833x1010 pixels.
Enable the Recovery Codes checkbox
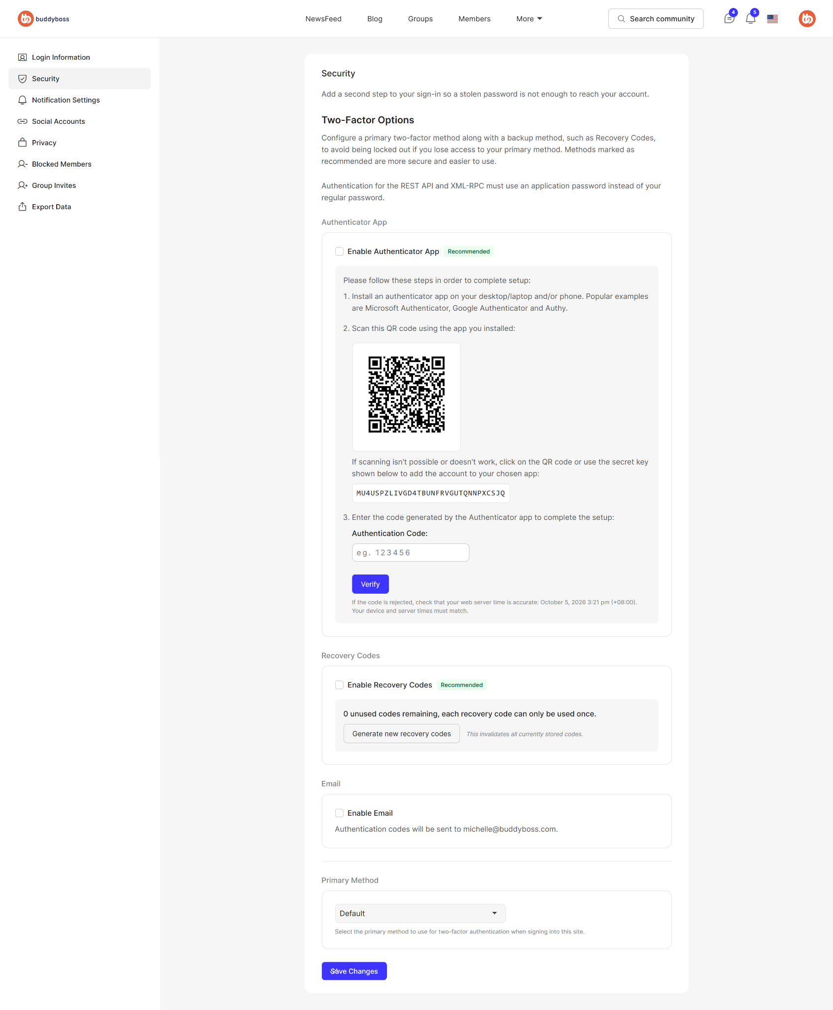(339, 685)
